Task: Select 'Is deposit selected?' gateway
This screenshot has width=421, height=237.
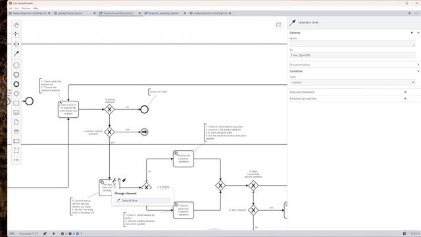Action: (110, 109)
